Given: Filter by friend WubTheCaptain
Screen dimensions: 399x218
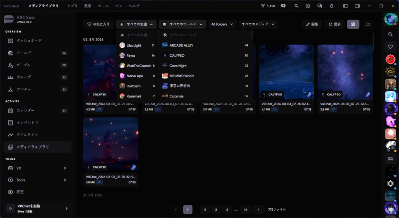Looking at the screenshot, I should coord(137,66).
